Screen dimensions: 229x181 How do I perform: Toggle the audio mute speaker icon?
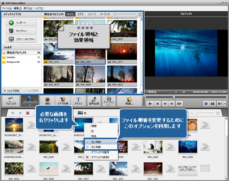220,104
